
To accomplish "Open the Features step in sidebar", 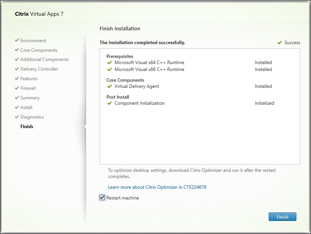I will [29, 79].
